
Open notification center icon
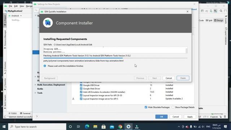pos(225,127)
